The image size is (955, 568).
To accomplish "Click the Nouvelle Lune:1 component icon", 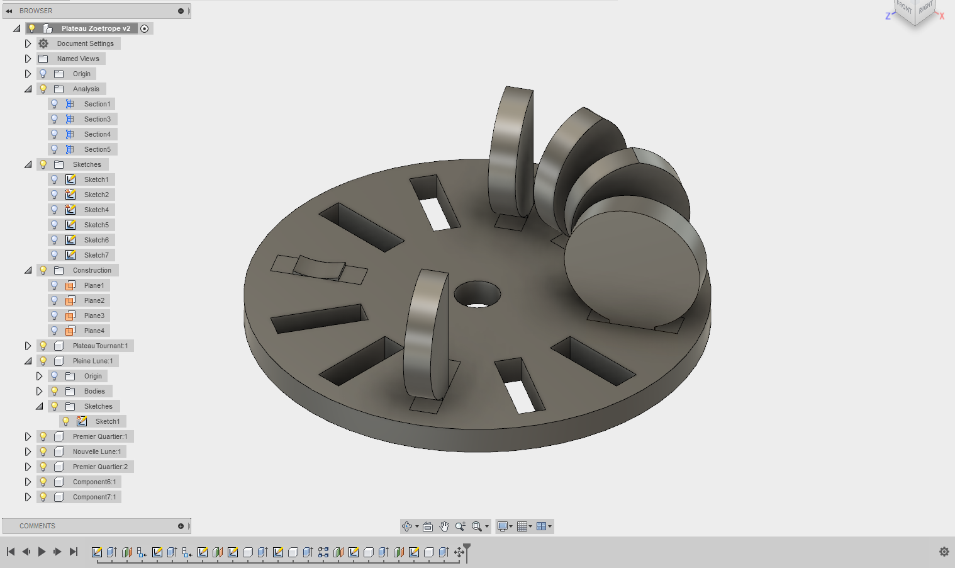I will tap(59, 452).
